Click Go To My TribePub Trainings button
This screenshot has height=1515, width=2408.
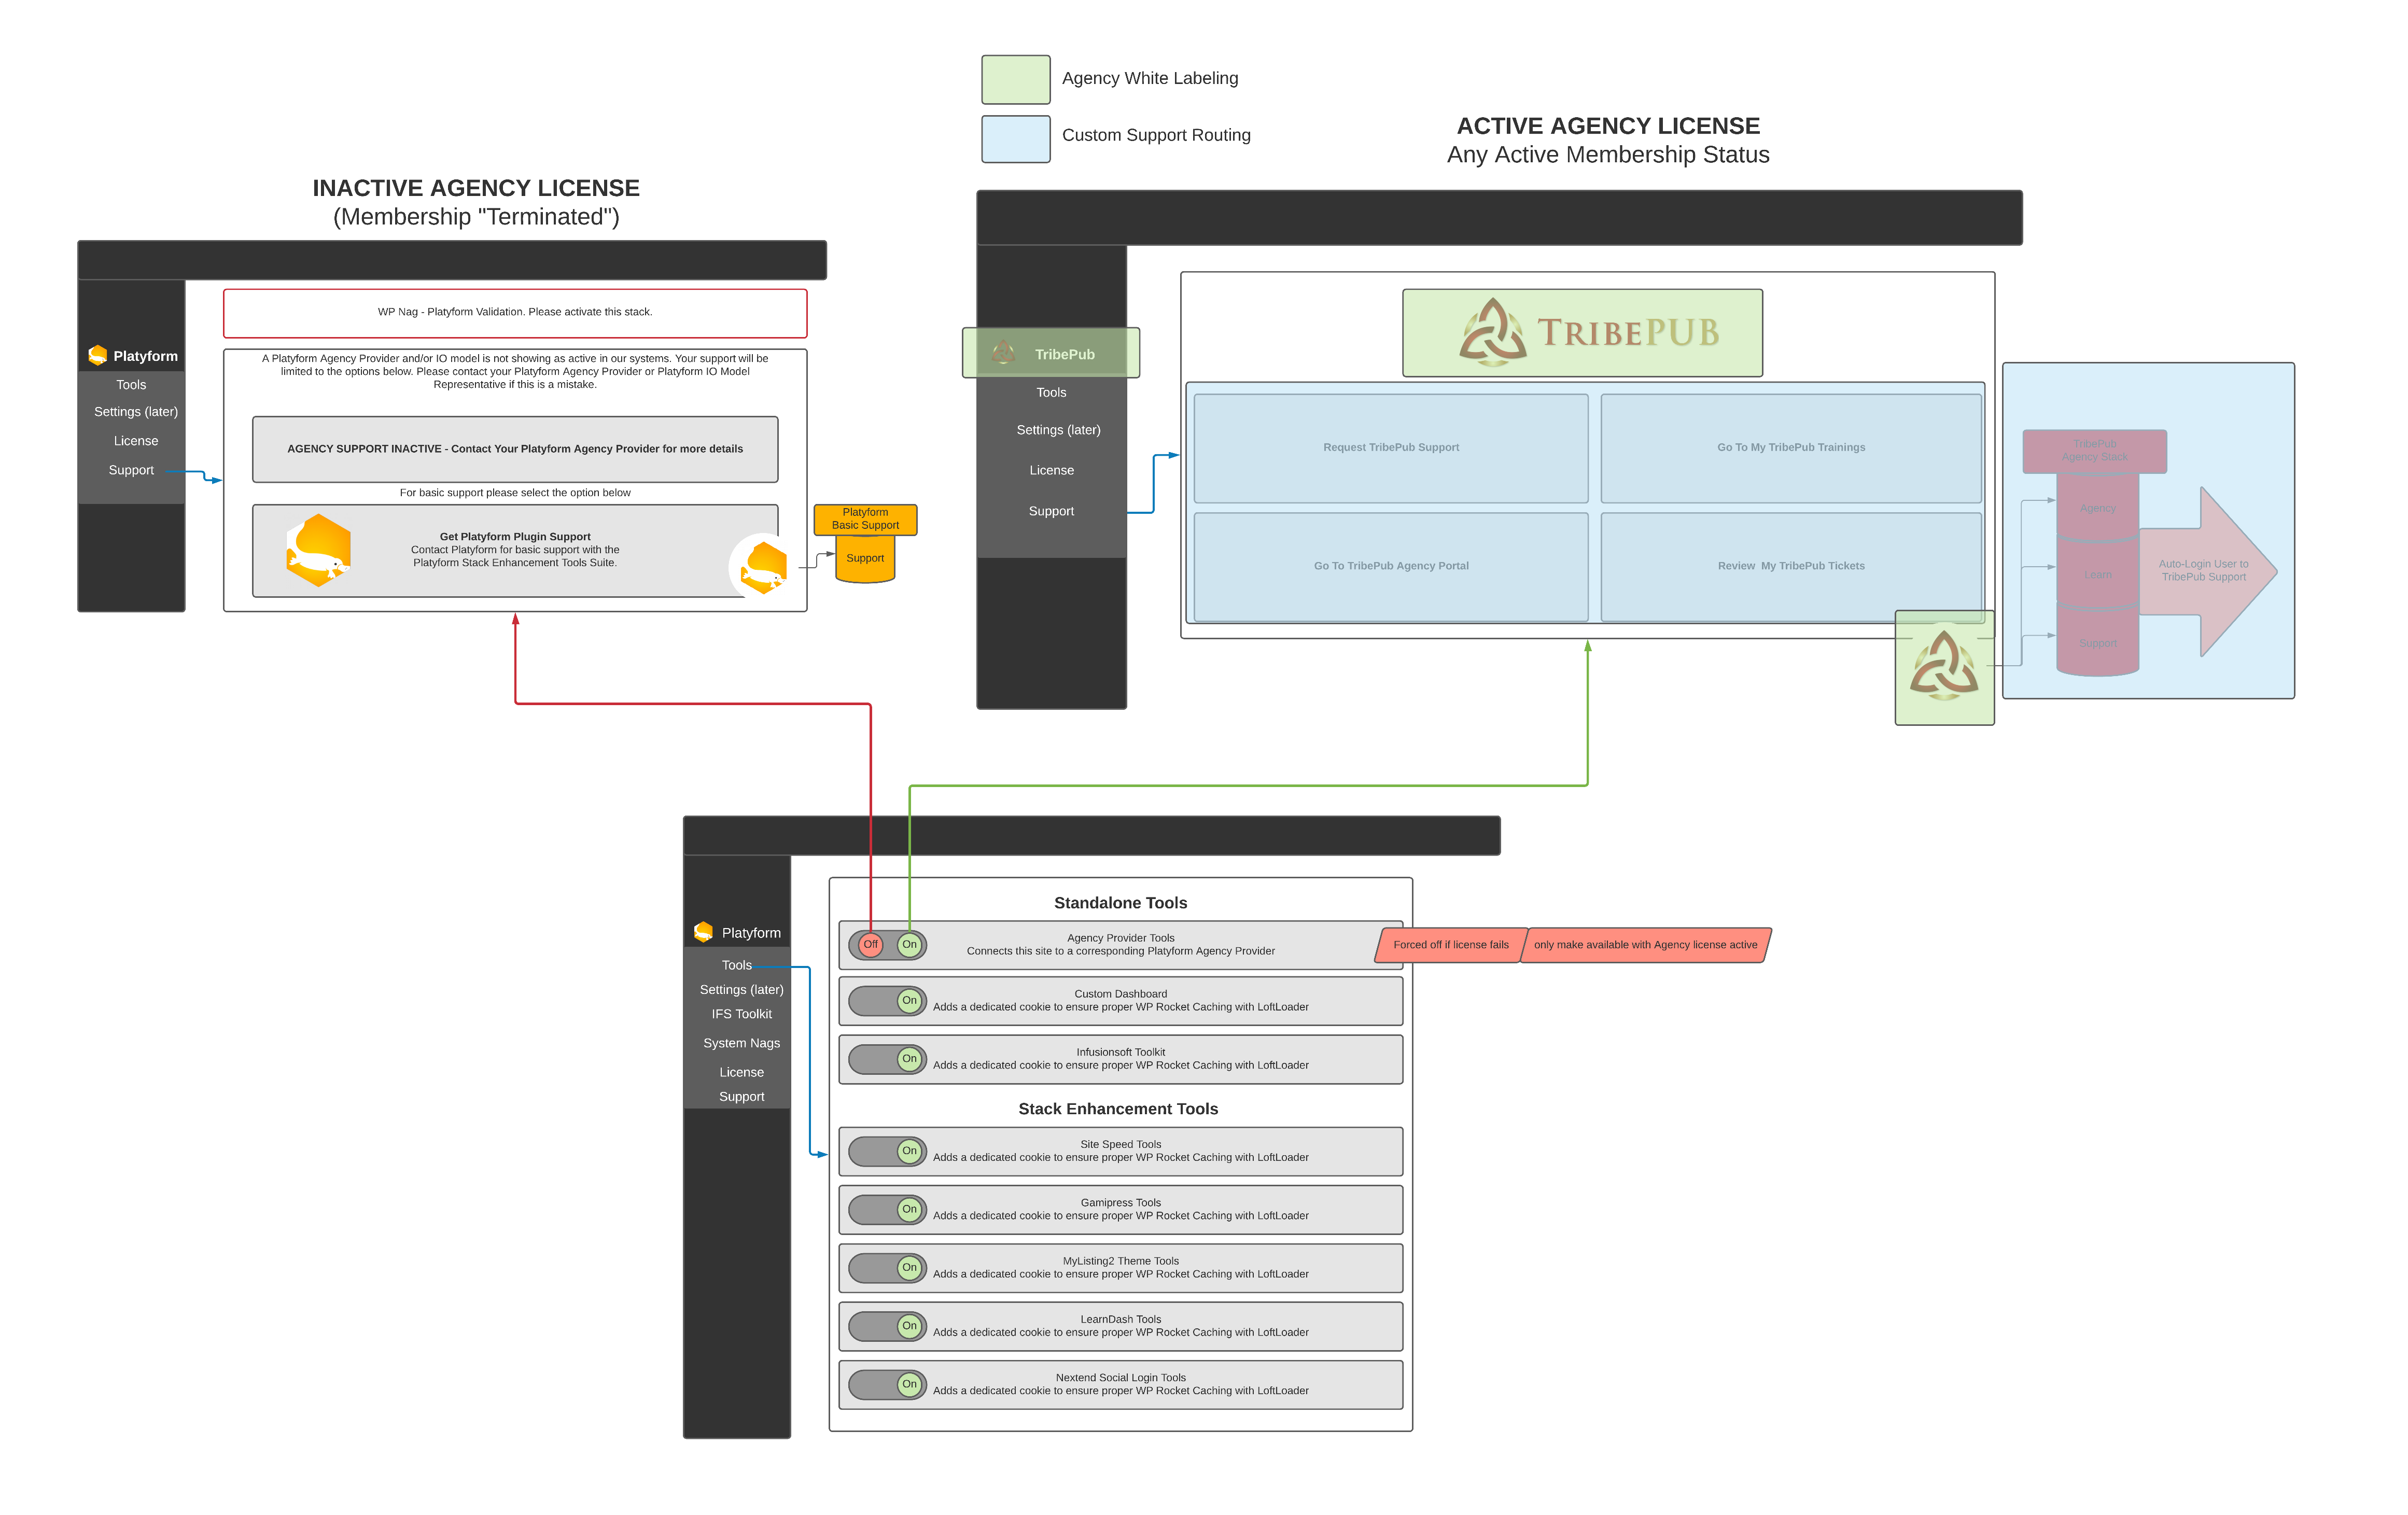point(1791,448)
